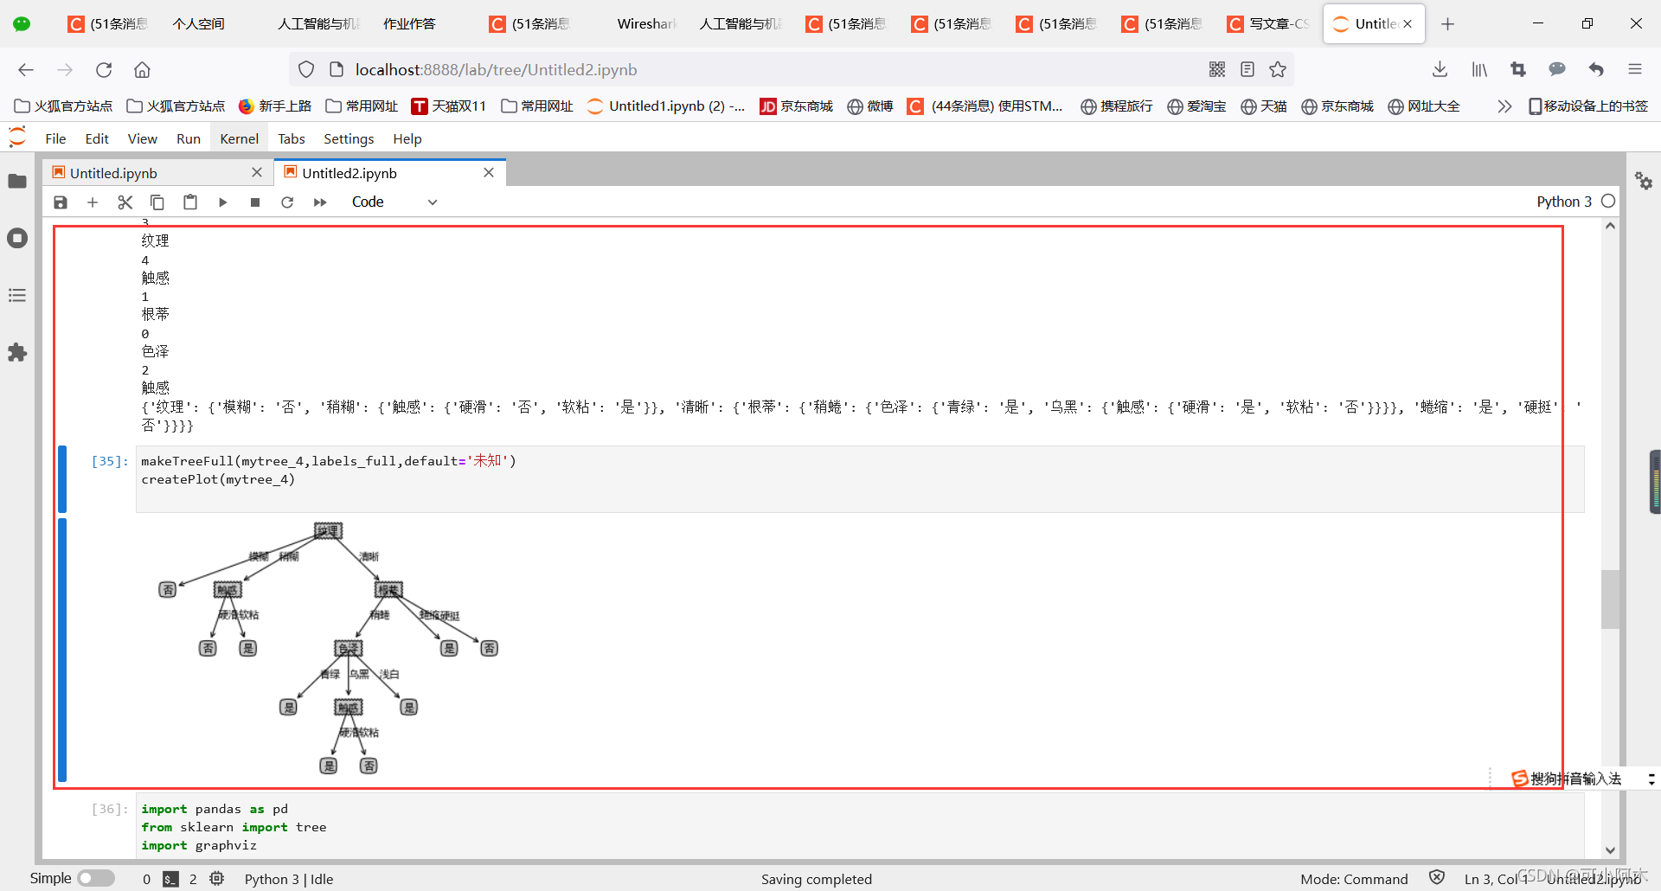Save the notebook with the save icon
This screenshot has height=891, width=1661.
(x=61, y=202)
